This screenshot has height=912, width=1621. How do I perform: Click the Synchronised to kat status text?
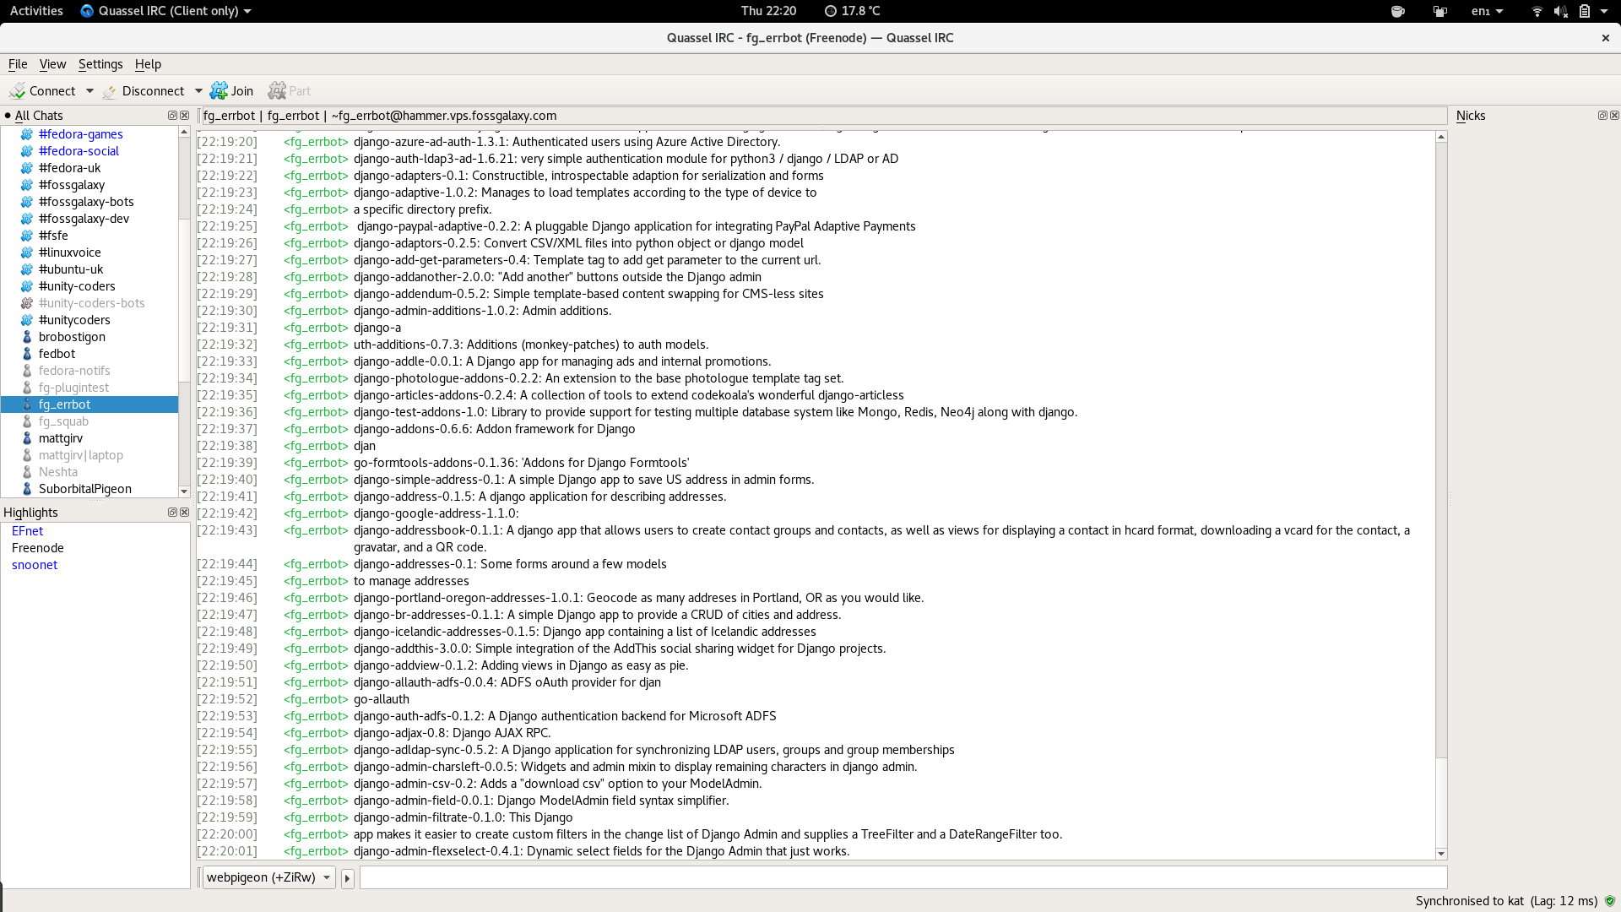(x=1470, y=901)
